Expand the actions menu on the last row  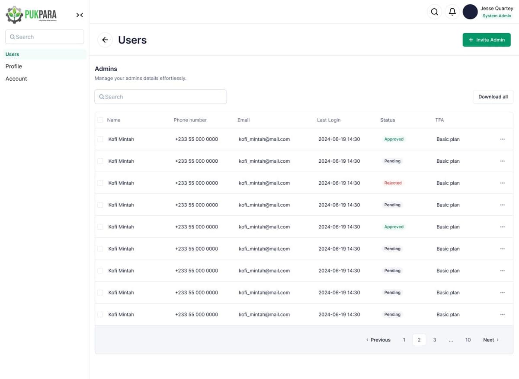pyautogui.click(x=502, y=315)
